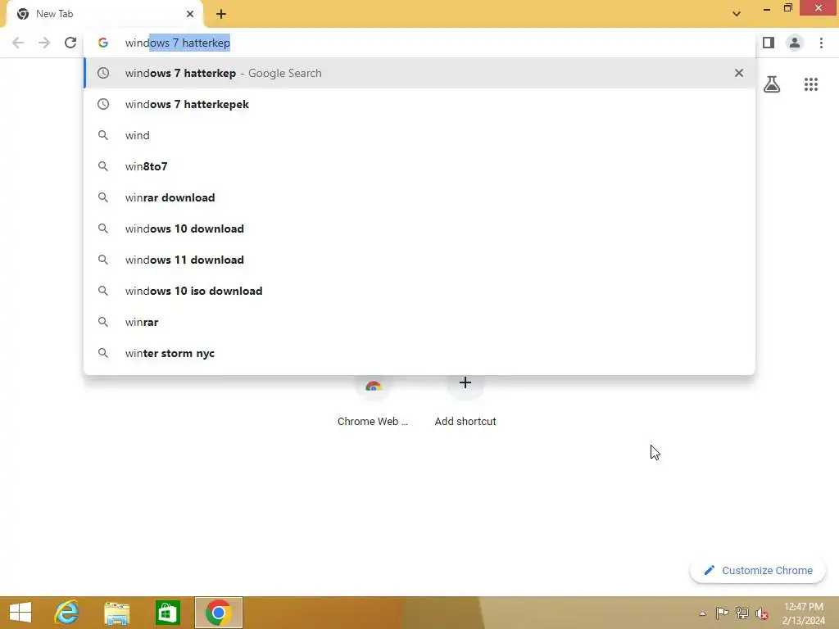Open the Google apps grid
This screenshot has height=629, width=839.
click(810, 84)
